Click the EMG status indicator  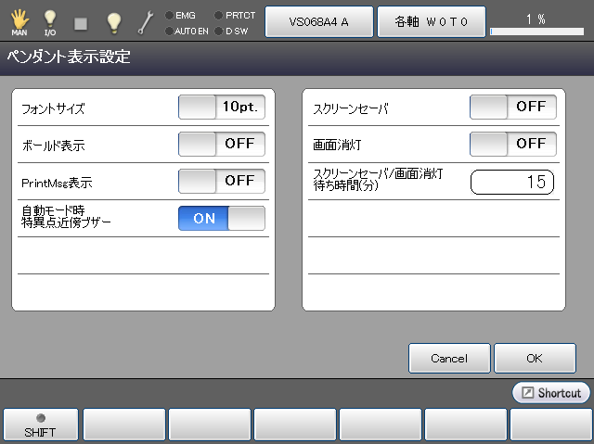(180, 15)
